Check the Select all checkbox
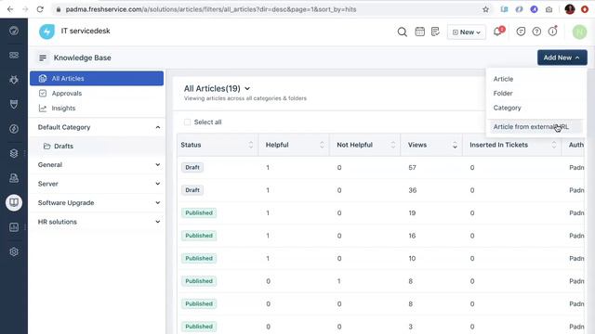 187,122
